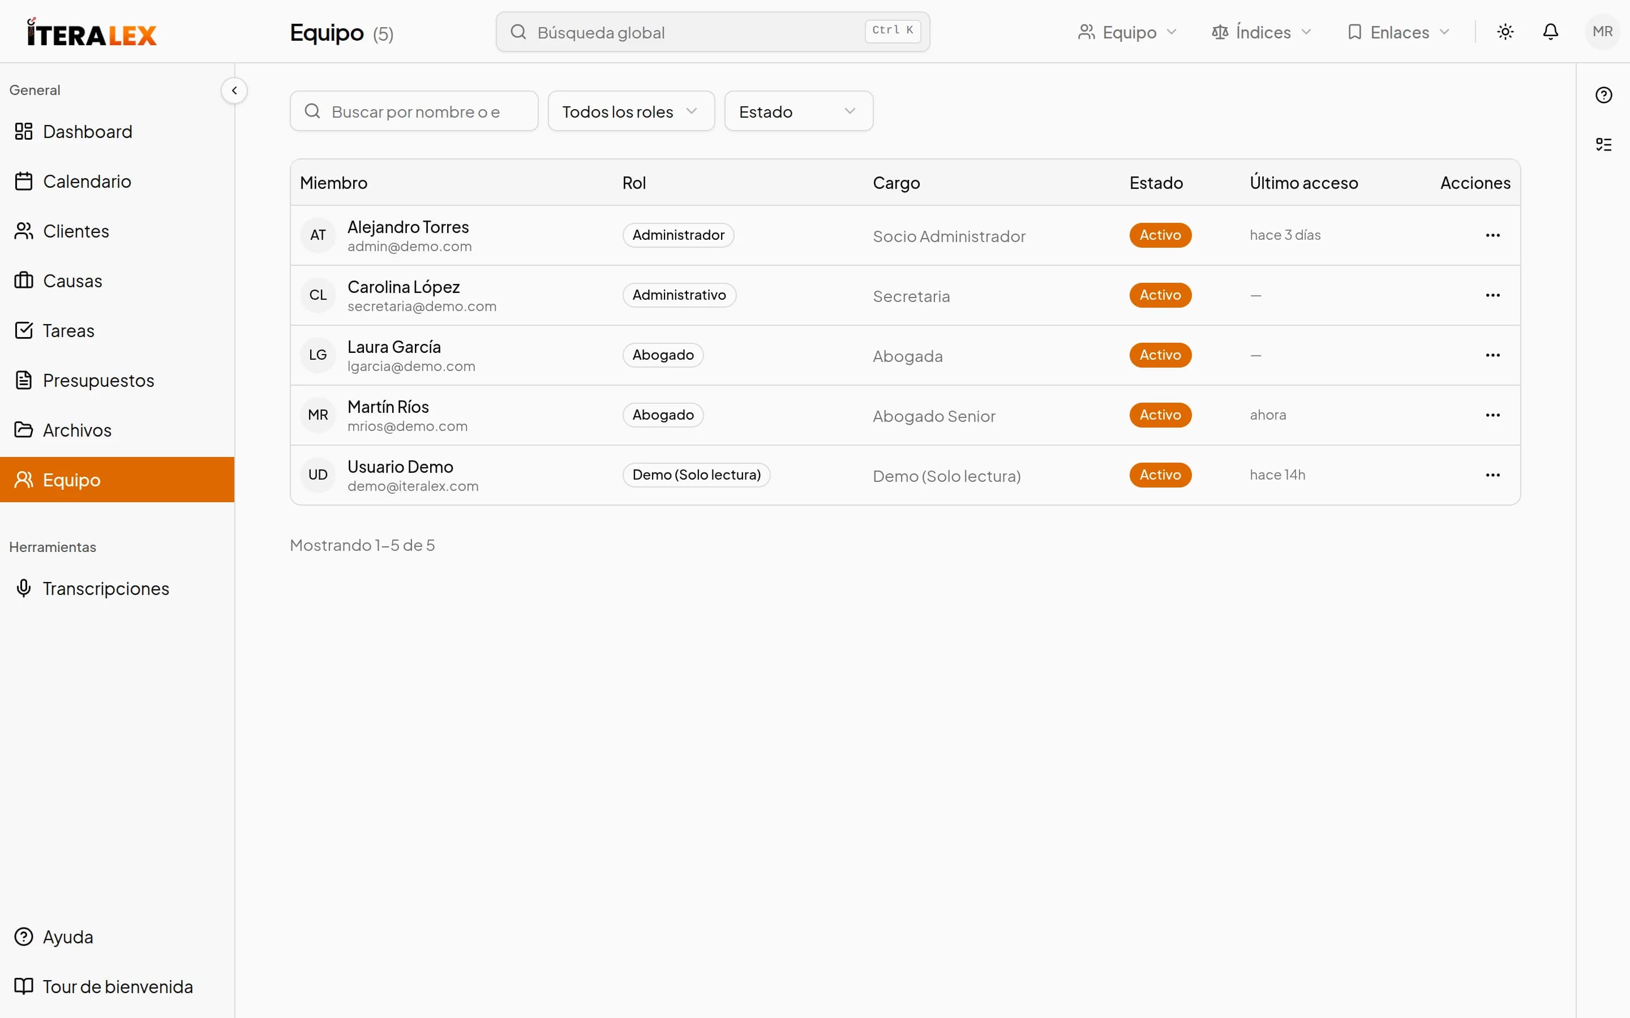Click the LG avatar of Laura García
Image resolution: width=1630 pixels, height=1018 pixels.
point(318,355)
